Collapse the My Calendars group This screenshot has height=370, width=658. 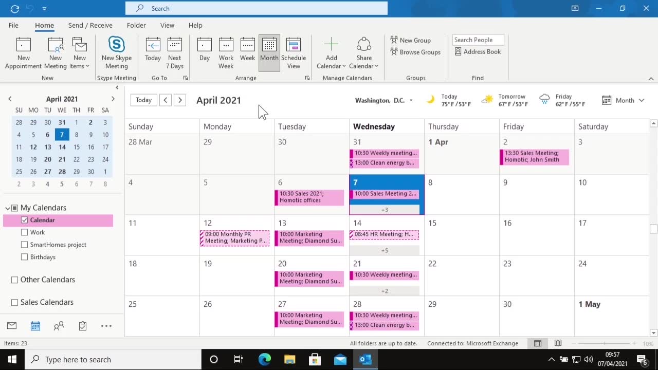(x=8, y=208)
